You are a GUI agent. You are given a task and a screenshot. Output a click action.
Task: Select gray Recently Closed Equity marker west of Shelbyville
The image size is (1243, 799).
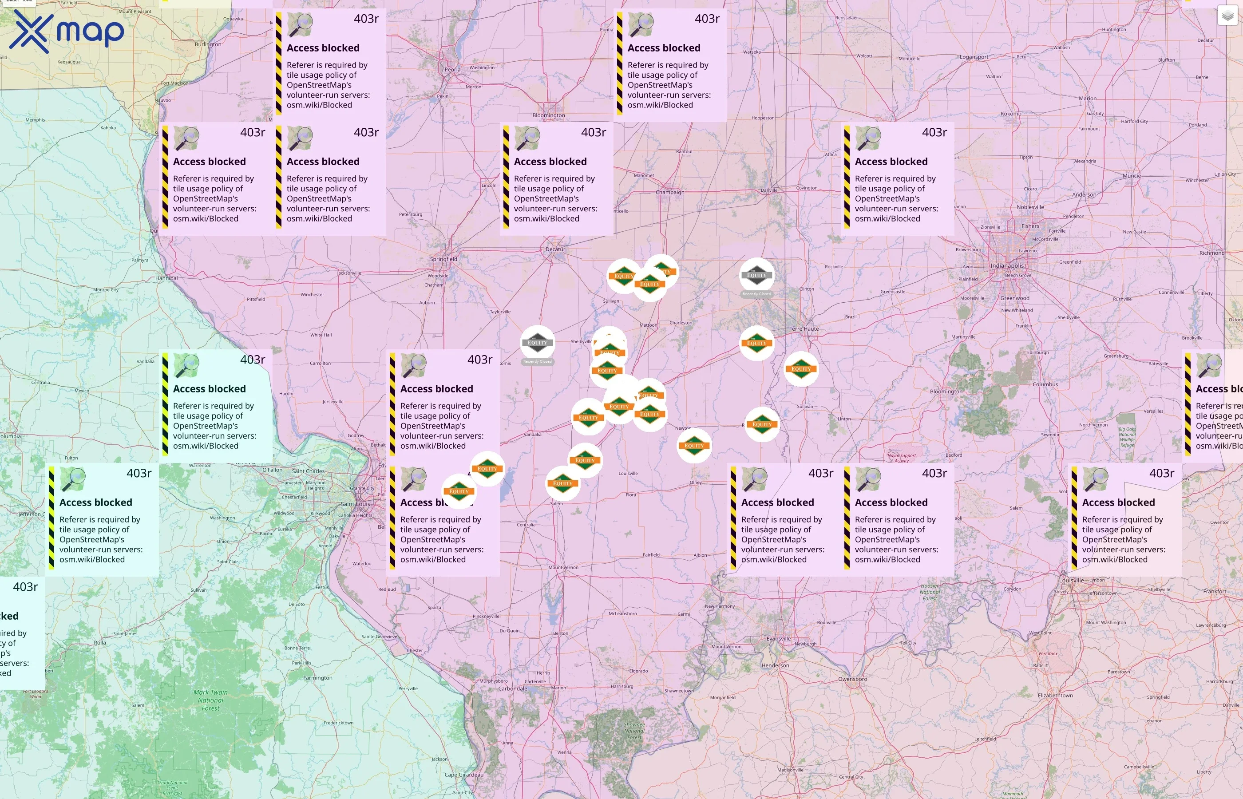click(538, 343)
